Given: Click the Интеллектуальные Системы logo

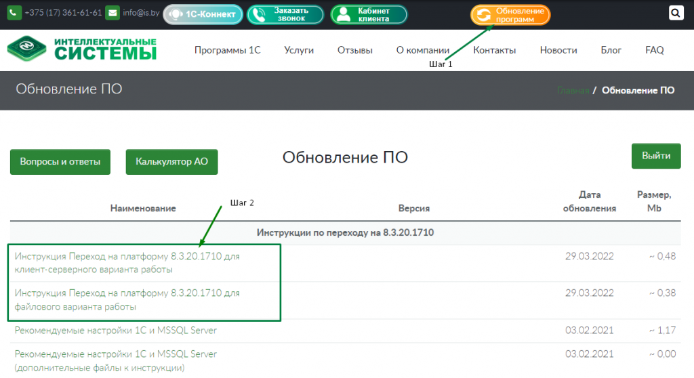Looking at the screenshot, I should pos(82,49).
